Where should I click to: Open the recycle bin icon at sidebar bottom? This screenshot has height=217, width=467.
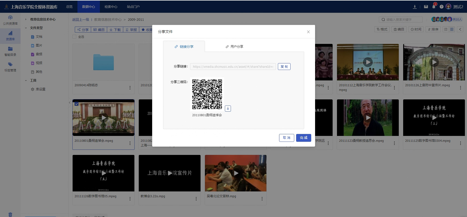tap(10, 214)
